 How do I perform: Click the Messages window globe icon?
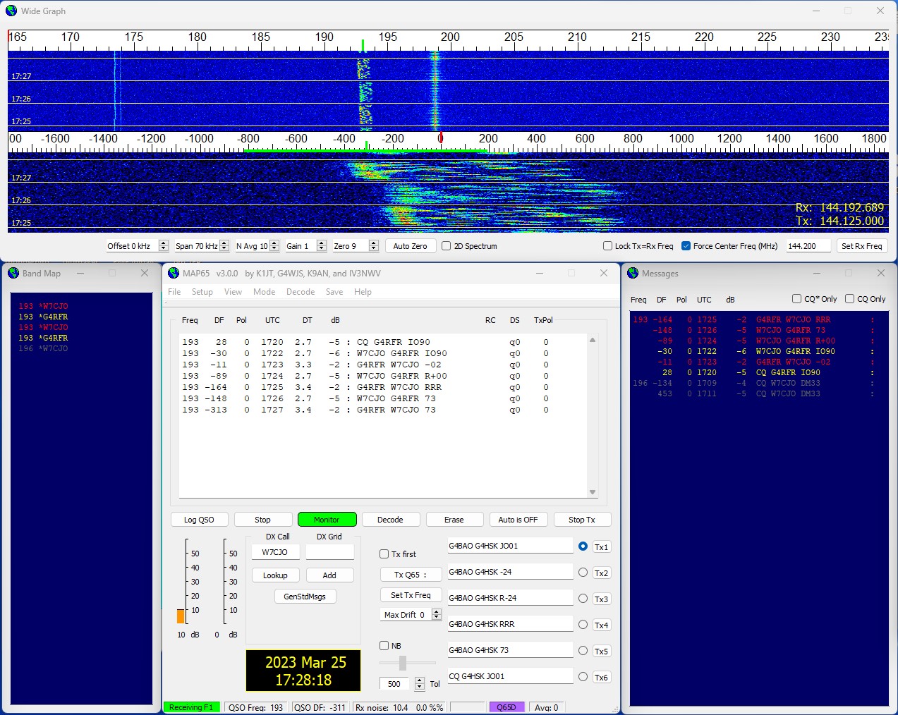click(633, 273)
